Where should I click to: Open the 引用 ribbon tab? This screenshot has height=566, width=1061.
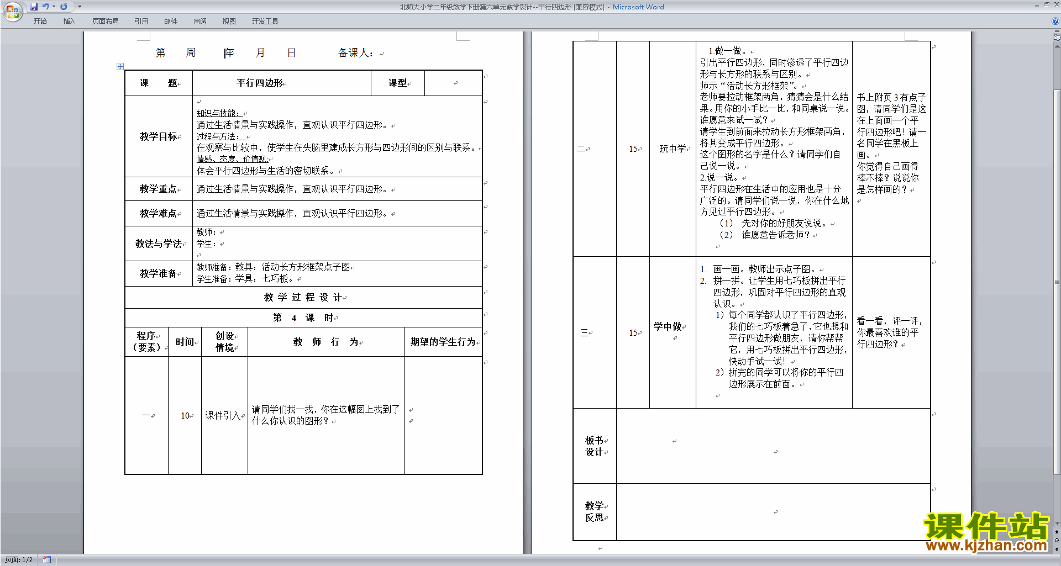pyautogui.click(x=141, y=22)
